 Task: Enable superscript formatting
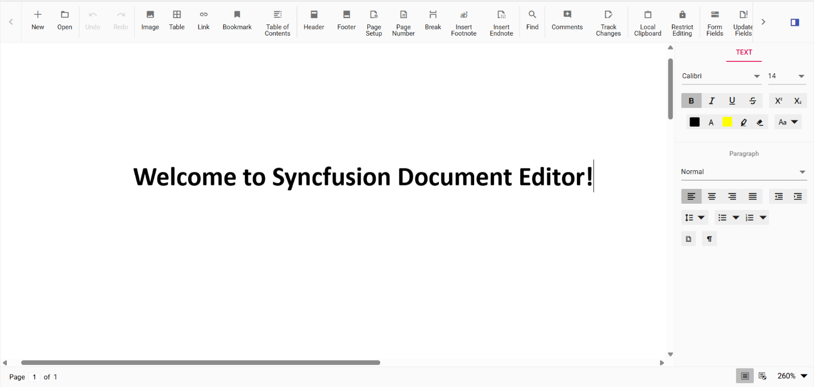[778, 100]
